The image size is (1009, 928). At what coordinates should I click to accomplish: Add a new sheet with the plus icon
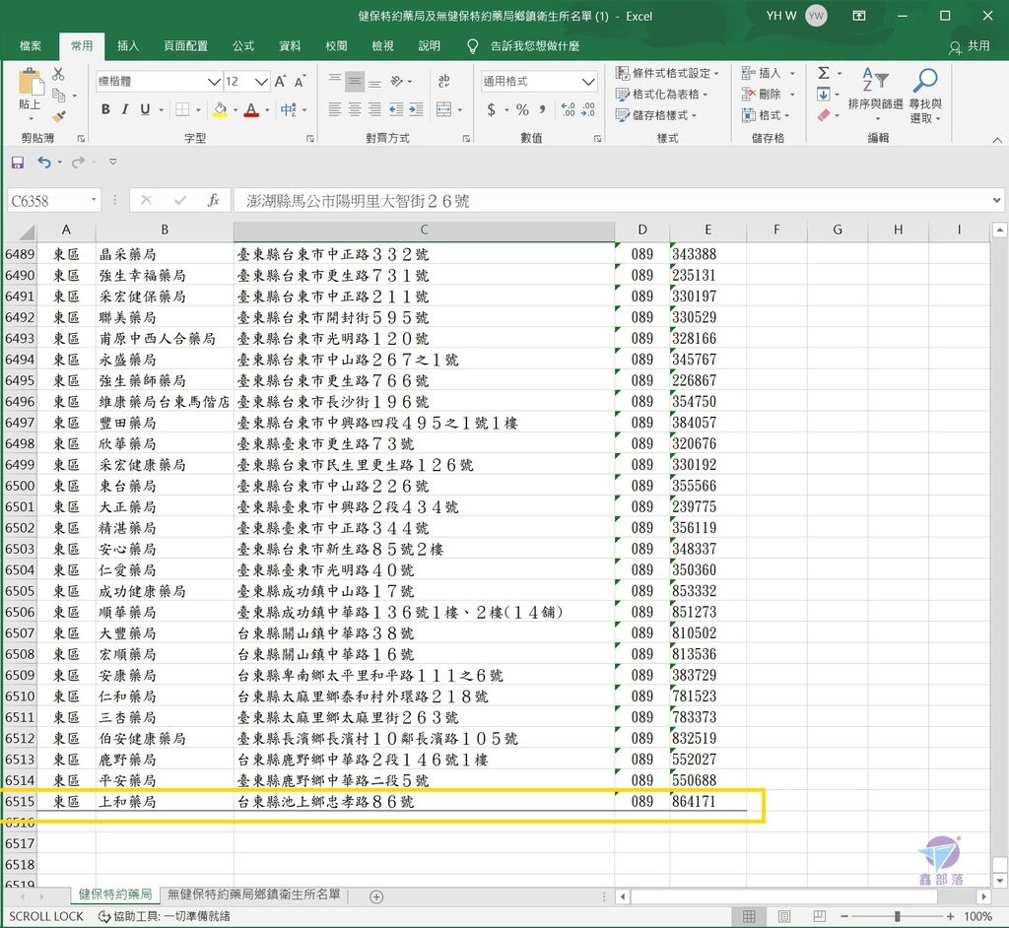pos(375,895)
